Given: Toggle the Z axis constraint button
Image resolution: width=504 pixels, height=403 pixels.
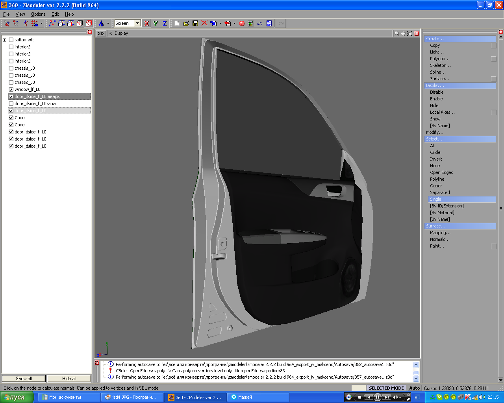Looking at the screenshot, I should 165,24.
